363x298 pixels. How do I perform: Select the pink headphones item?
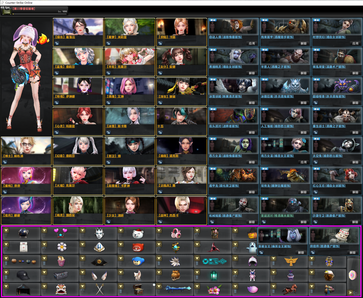[176, 233]
